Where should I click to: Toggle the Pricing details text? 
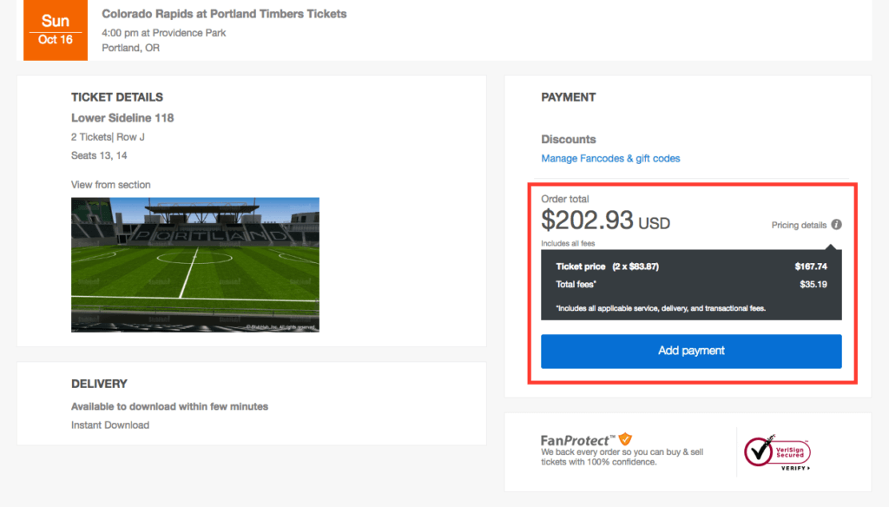coord(799,225)
